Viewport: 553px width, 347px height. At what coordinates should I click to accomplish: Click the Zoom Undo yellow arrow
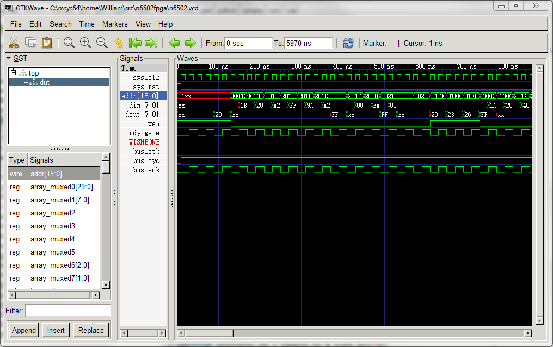(119, 43)
